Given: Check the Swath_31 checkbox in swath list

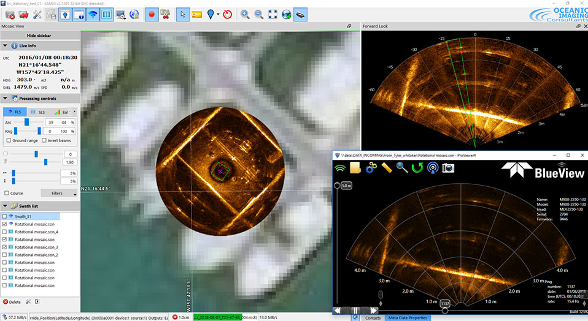Looking at the screenshot, I should [x=4, y=216].
